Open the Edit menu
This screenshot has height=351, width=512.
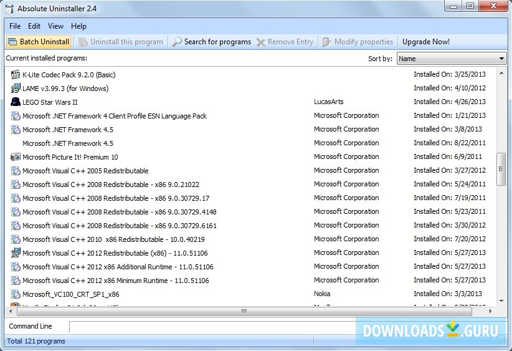(34, 26)
